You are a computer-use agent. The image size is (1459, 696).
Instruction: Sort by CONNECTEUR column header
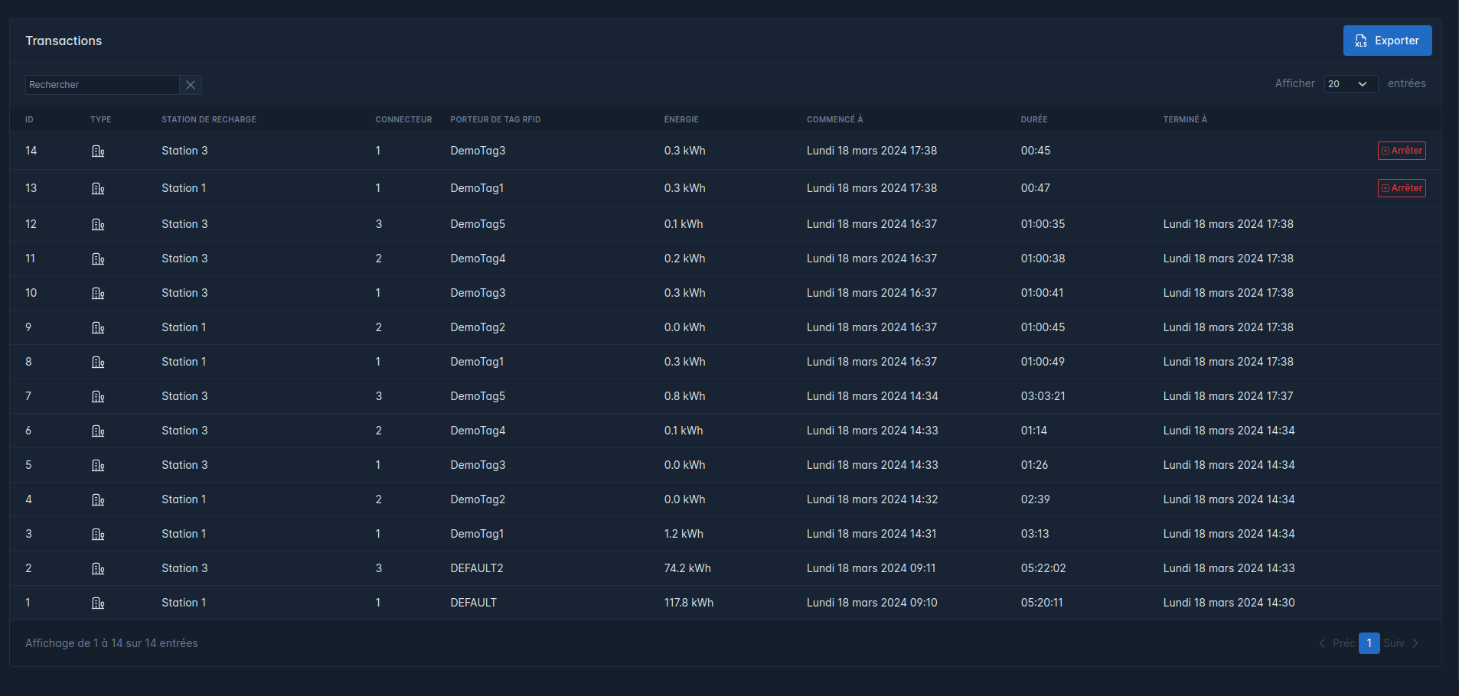403,120
